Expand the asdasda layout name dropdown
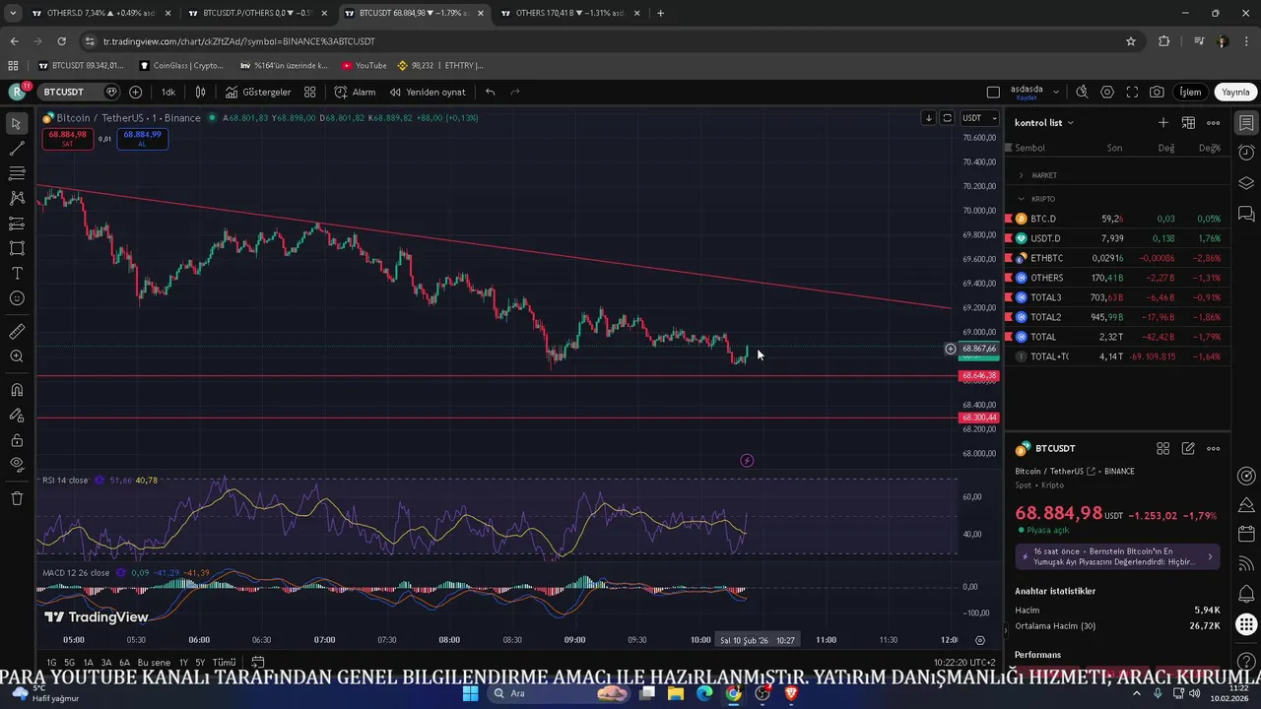This screenshot has width=1261, height=709. (x=1056, y=92)
